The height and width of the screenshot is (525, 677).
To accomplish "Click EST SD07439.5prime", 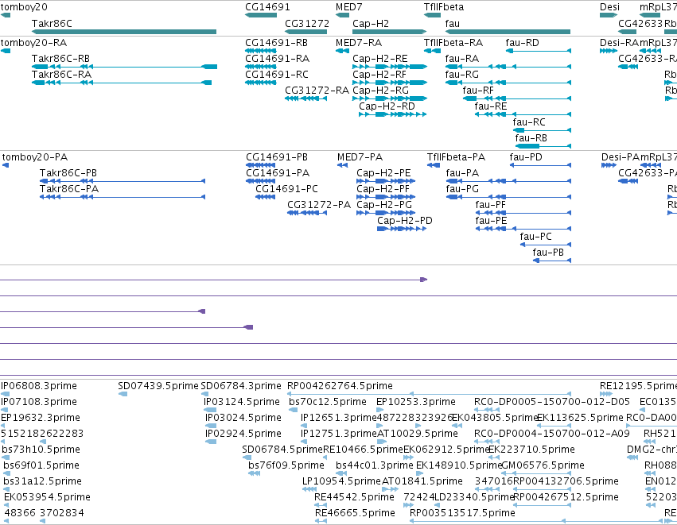I will tap(123, 394).
